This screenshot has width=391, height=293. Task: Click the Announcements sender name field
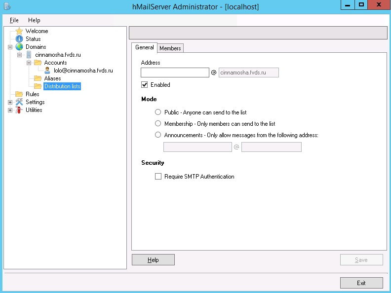click(x=197, y=147)
